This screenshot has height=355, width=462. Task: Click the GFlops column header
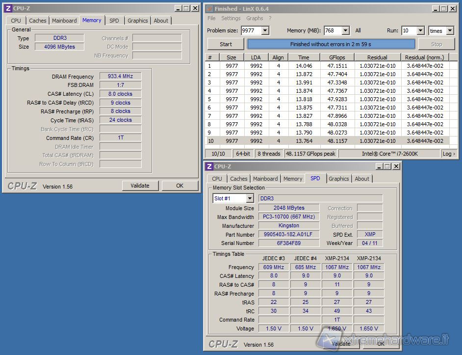[336, 57]
